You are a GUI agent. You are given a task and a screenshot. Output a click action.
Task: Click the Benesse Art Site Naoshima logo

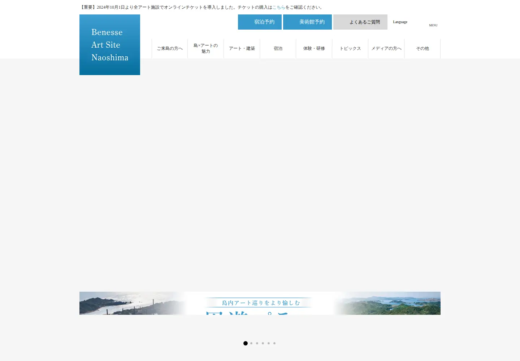click(x=110, y=45)
